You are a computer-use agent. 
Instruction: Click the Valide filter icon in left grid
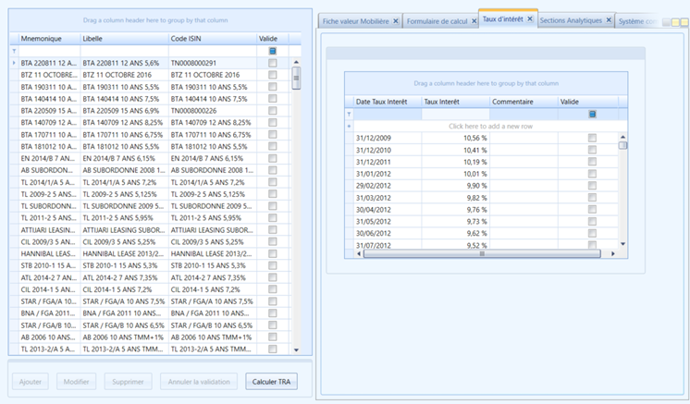(x=272, y=51)
